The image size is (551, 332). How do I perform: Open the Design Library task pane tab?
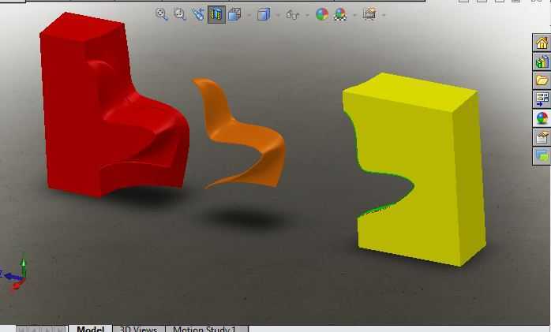pyautogui.click(x=542, y=62)
